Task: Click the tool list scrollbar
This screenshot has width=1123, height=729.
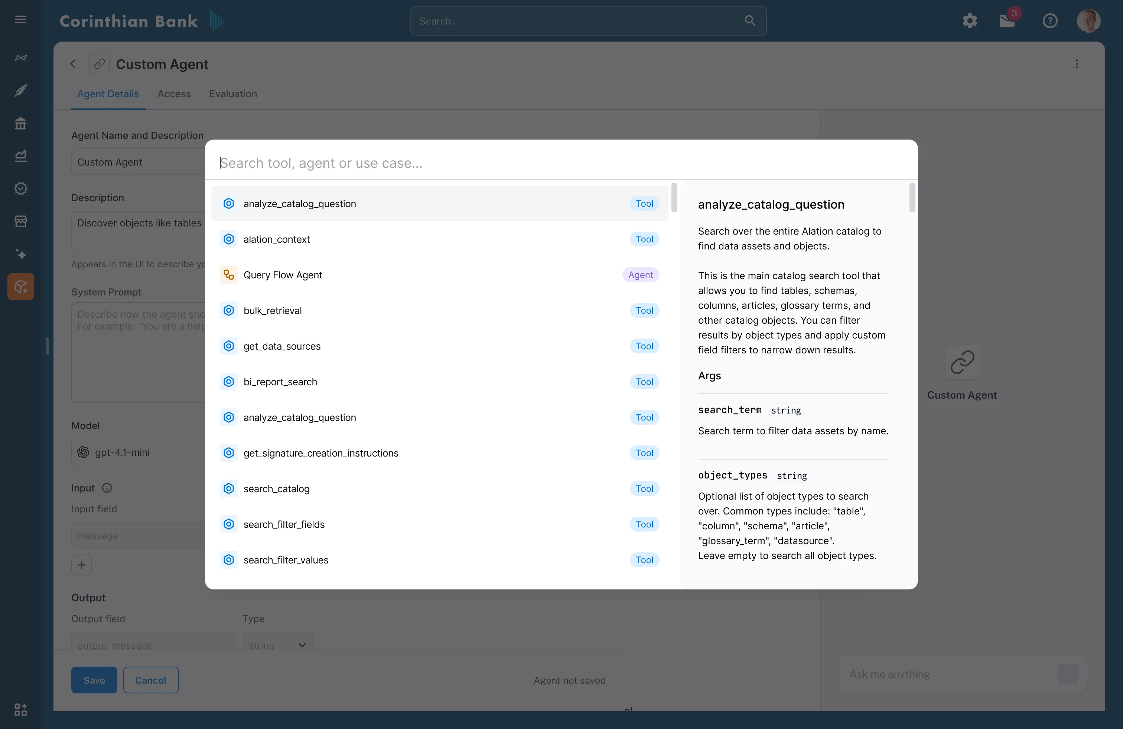Action: tap(674, 198)
